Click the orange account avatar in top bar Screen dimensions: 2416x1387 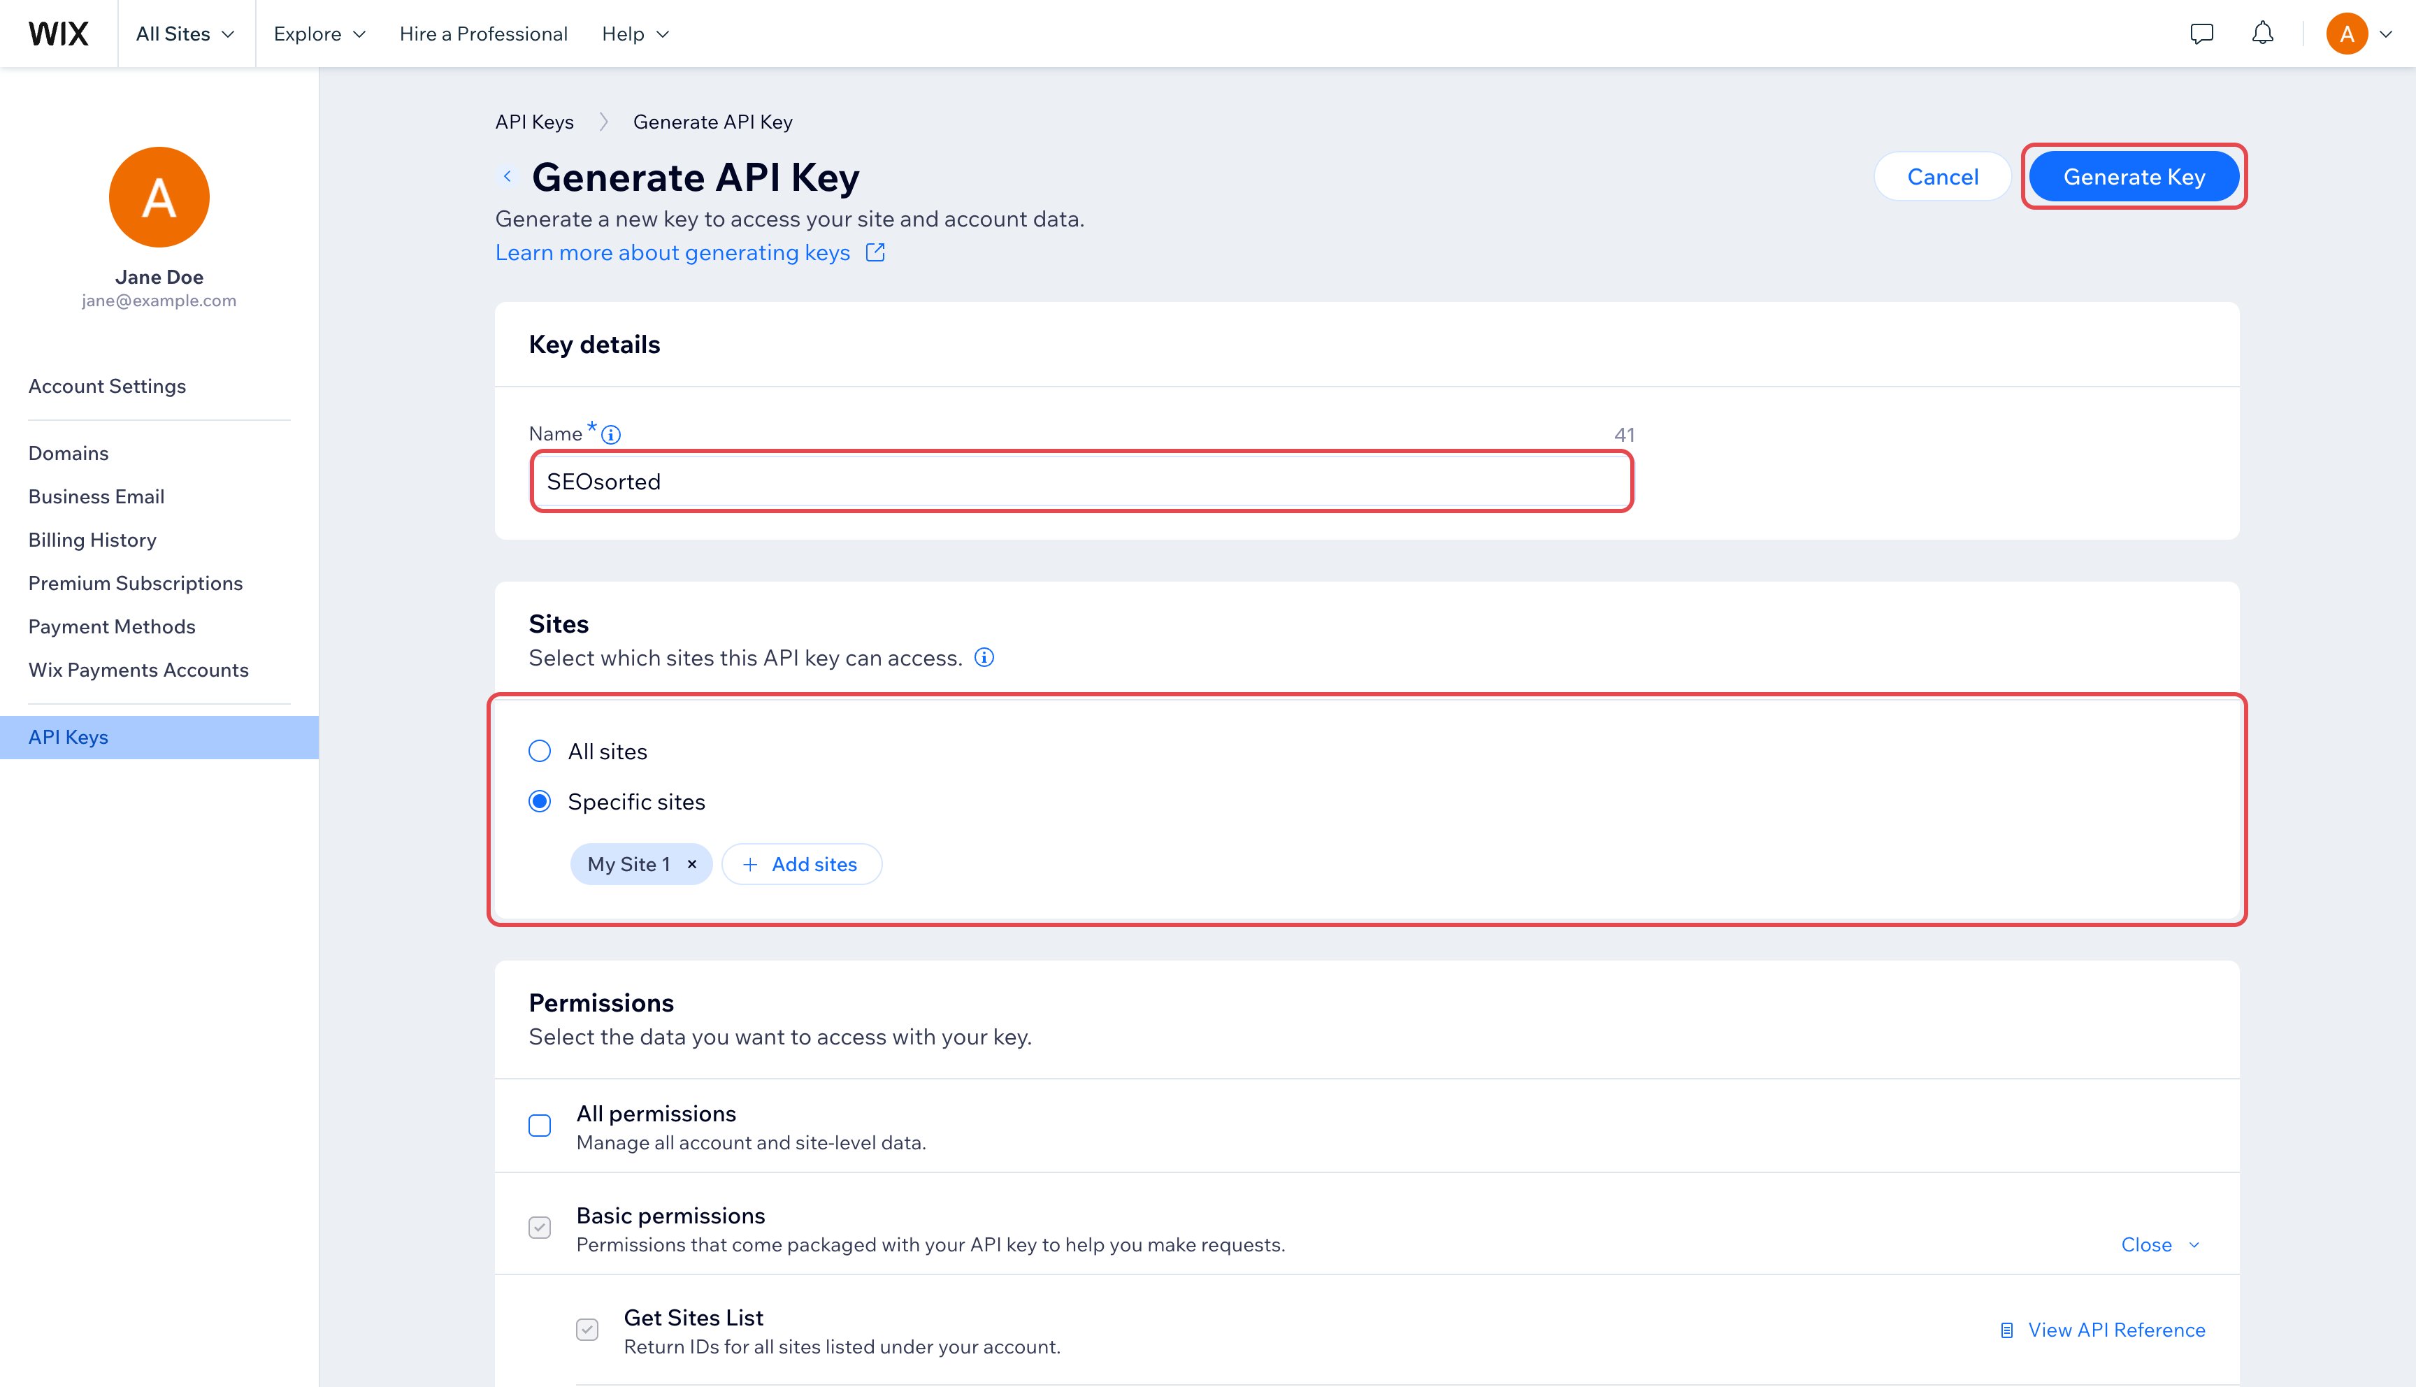pos(2347,34)
